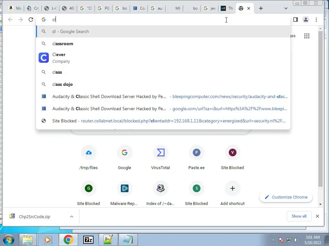The width and height of the screenshot is (329, 246).
Task: Go forward with the forward arrow
Action: (20, 20)
